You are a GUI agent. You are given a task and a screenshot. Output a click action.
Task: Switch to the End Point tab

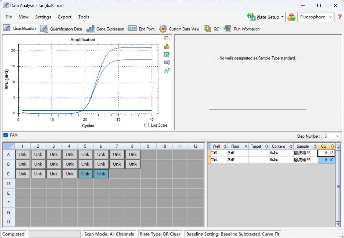coord(142,29)
